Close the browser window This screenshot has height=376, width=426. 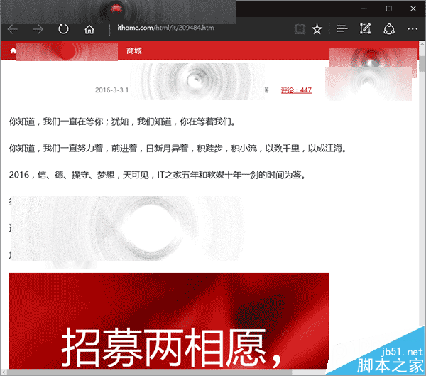(x=413, y=9)
